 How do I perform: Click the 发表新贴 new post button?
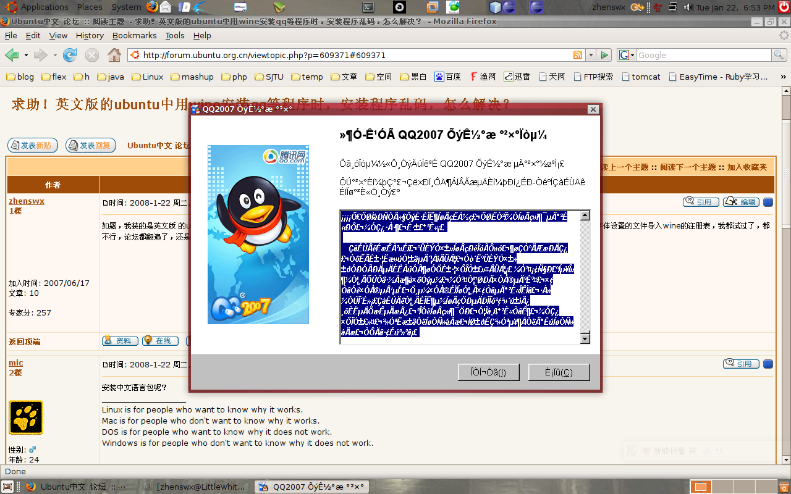pyautogui.click(x=33, y=146)
